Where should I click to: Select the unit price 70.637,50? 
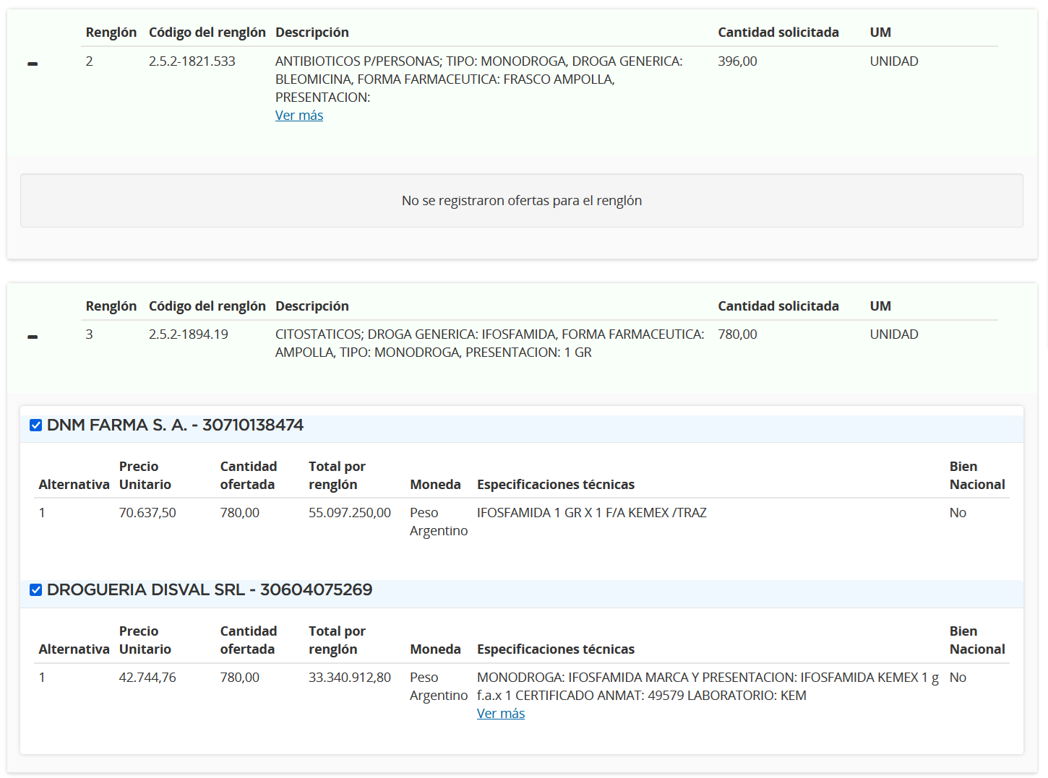(x=147, y=513)
